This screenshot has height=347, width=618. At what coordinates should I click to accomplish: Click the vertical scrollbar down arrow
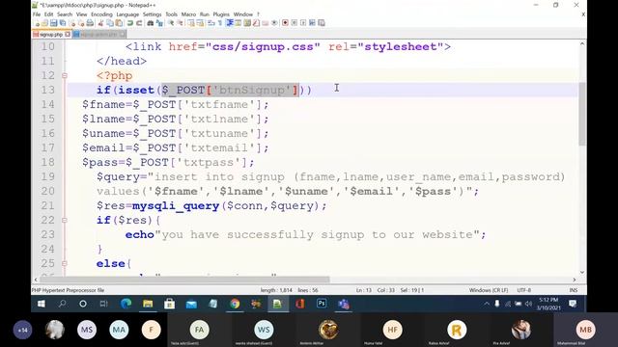[x=582, y=272]
